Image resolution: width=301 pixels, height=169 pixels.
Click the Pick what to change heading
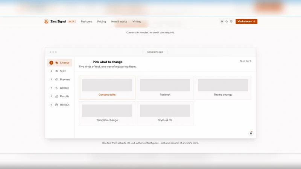108,62
